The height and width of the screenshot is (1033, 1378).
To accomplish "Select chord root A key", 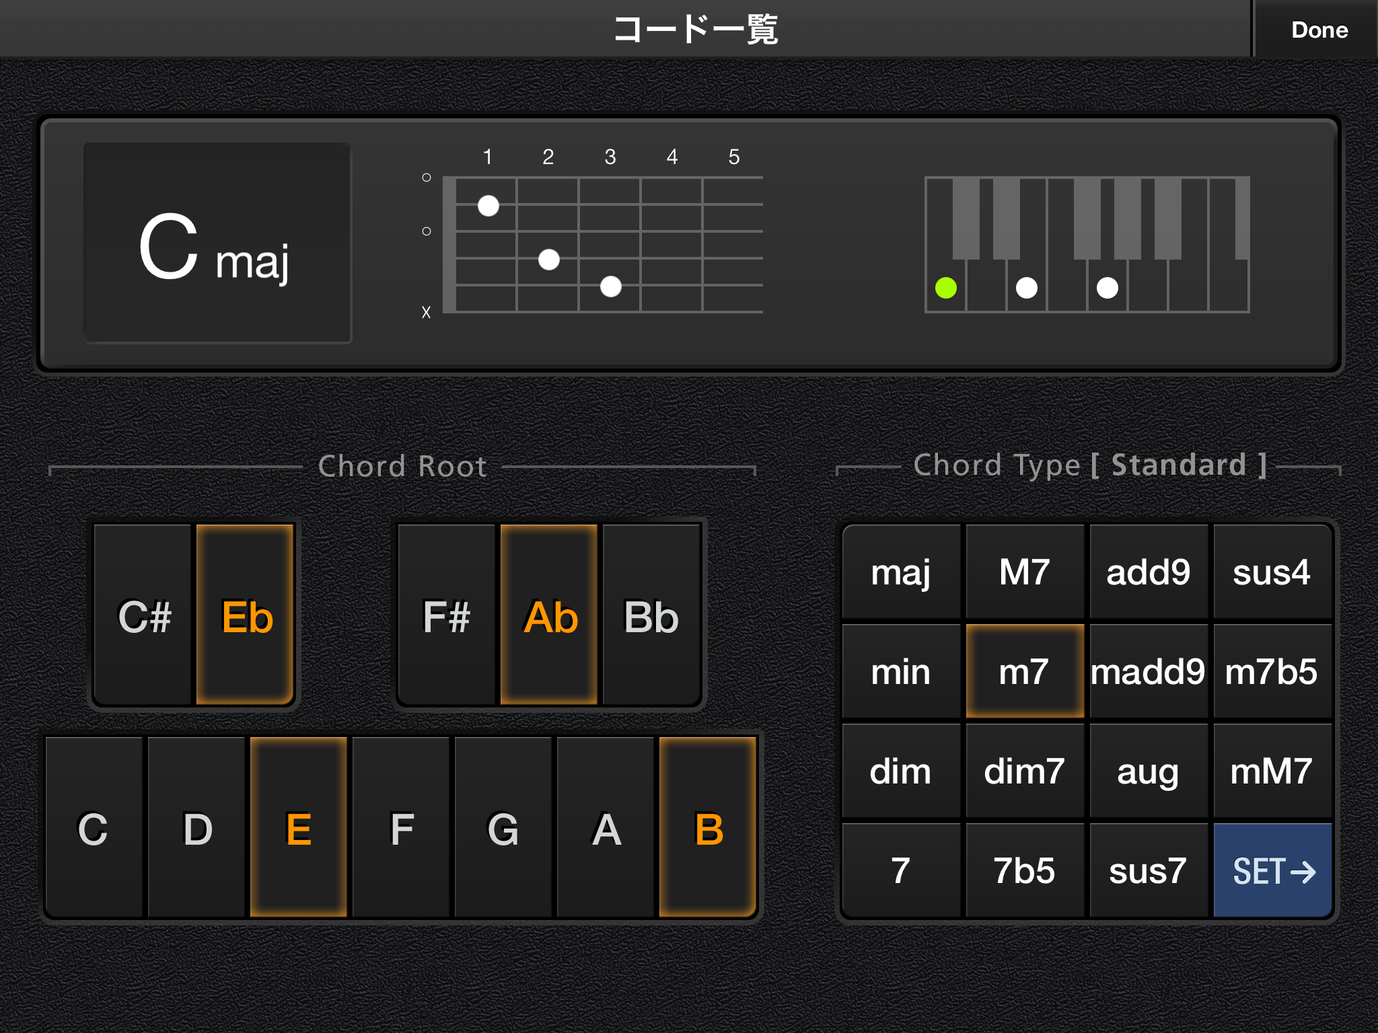I will tap(606, 828).
